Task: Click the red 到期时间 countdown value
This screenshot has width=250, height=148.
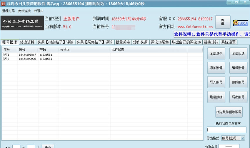Action: tap(129, 19)
